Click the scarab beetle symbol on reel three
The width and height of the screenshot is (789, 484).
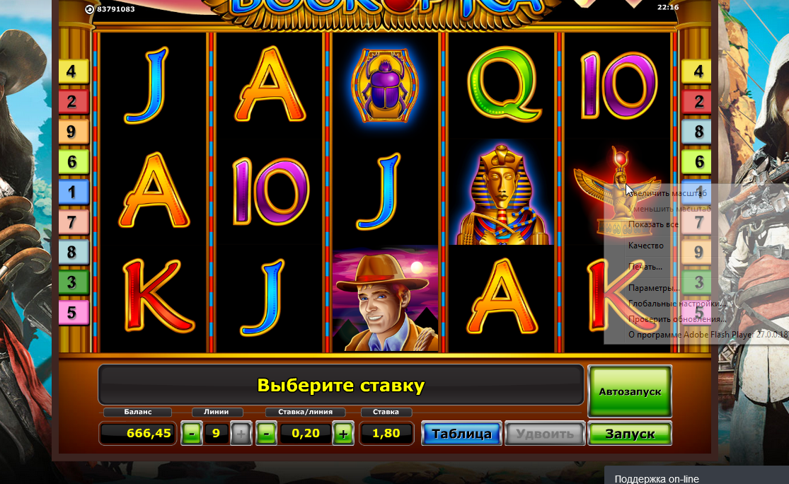(x=385, y=85)
